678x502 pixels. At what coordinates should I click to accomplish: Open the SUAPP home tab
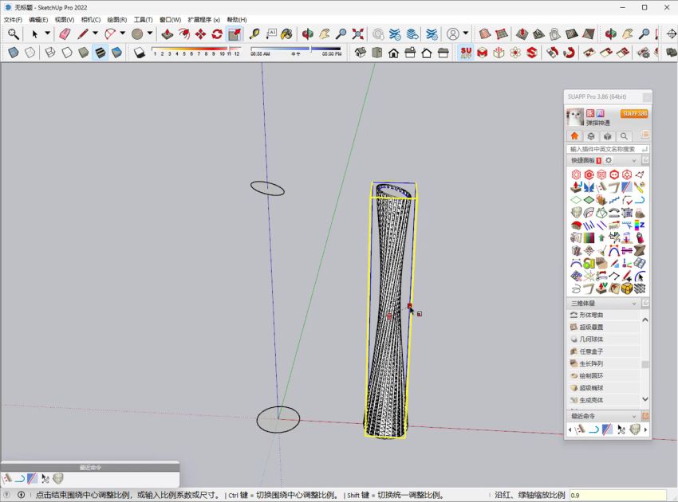[574, 136]
